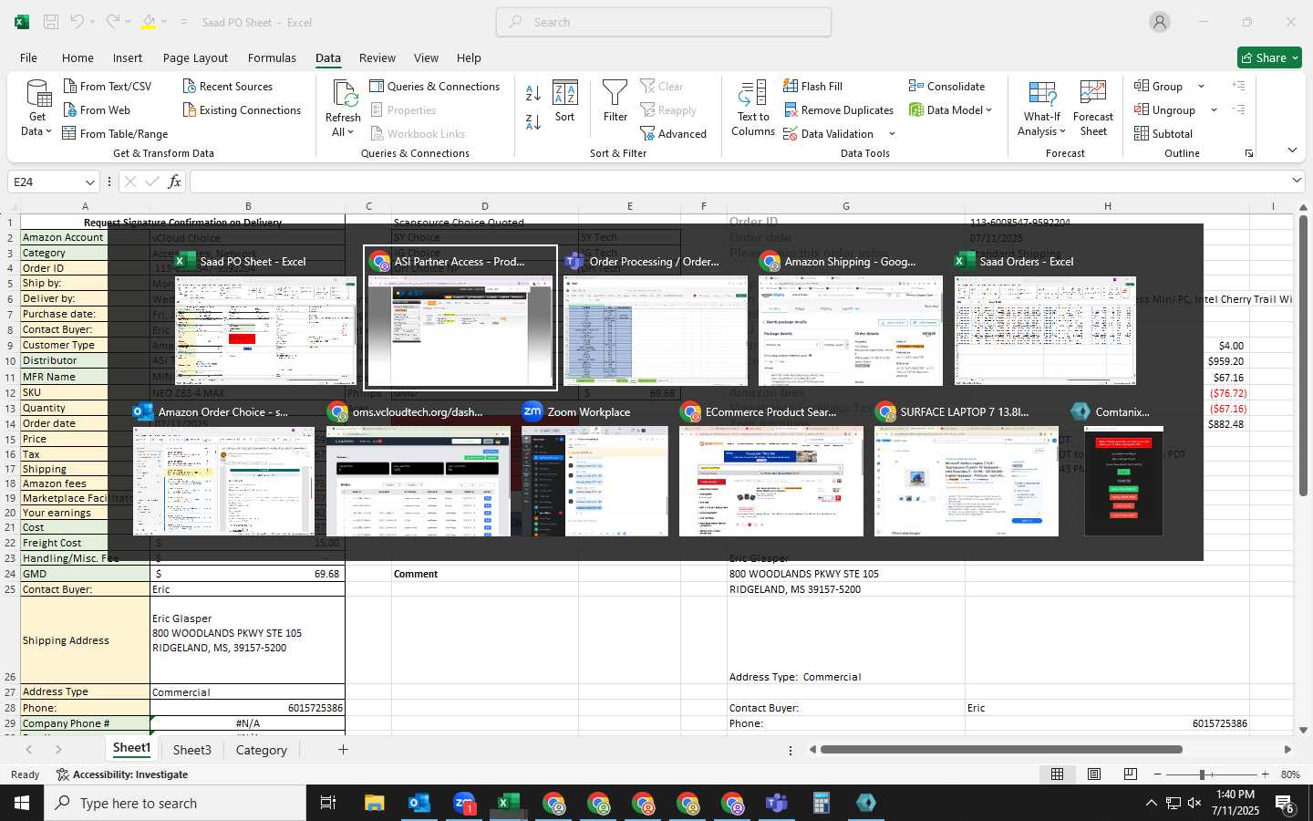Click the vertical scrollbar thumb
1313x821 pixels.
coord(1303,356)
